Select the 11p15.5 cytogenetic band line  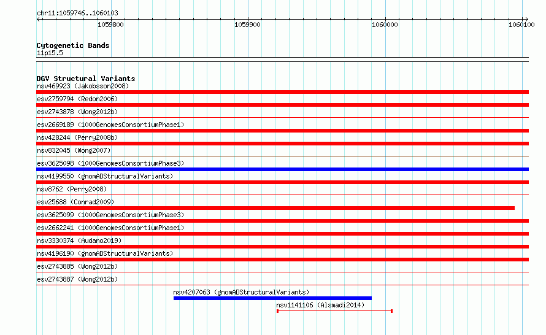pyautogui.click(x=282, y=60)
